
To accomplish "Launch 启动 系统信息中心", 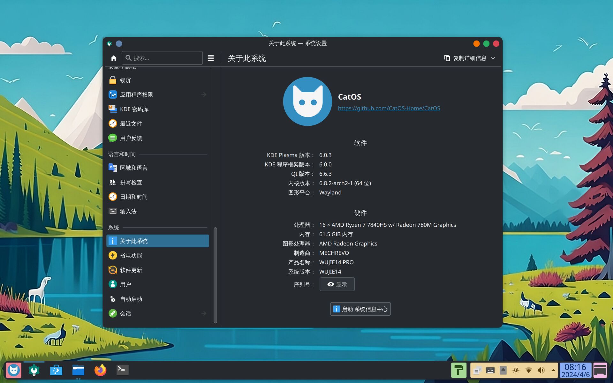I will pyautogui.click(x=360, y=309).
